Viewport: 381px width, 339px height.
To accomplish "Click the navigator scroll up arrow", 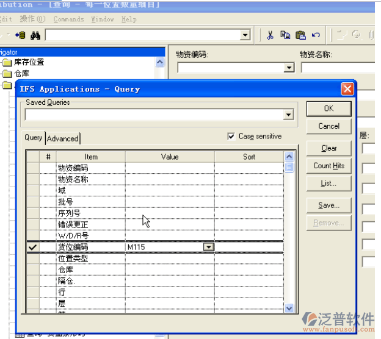I will (x=159, y=62).
